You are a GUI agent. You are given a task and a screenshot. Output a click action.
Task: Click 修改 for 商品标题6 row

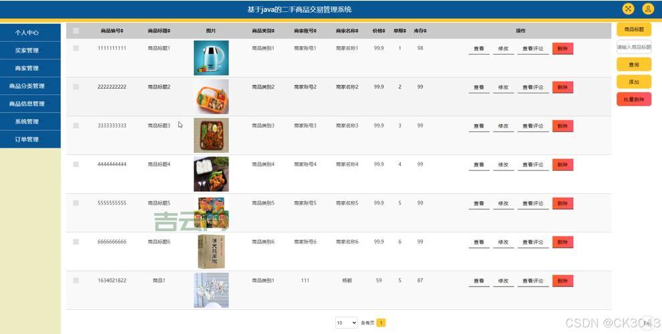point(503,242)
